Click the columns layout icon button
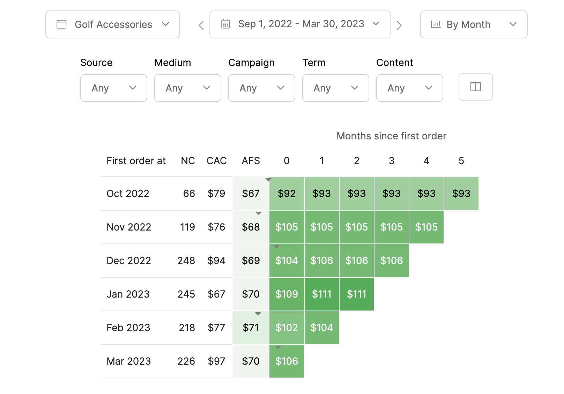Screen dimensions: 564x394 click(475, 87)
